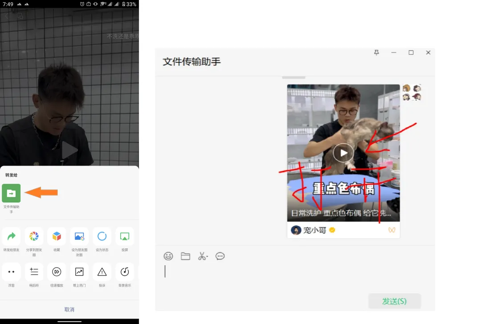Tap the 投诉 warning triangle icon

102,271
